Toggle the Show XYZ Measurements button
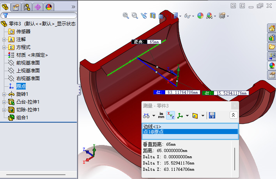This screenshot has width=276, height=179. tap(171, 115)
